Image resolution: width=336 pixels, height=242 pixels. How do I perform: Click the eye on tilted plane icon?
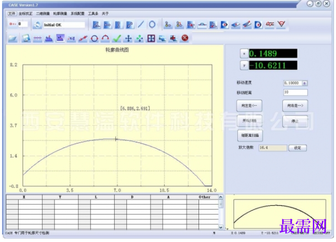235,25
